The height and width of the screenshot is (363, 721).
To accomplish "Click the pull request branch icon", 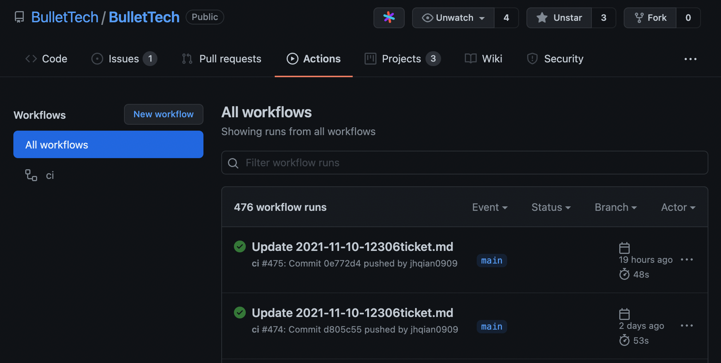I will 187,59.
